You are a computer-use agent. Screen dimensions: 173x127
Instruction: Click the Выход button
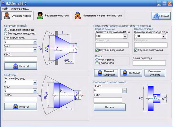[x=161, y=16]
